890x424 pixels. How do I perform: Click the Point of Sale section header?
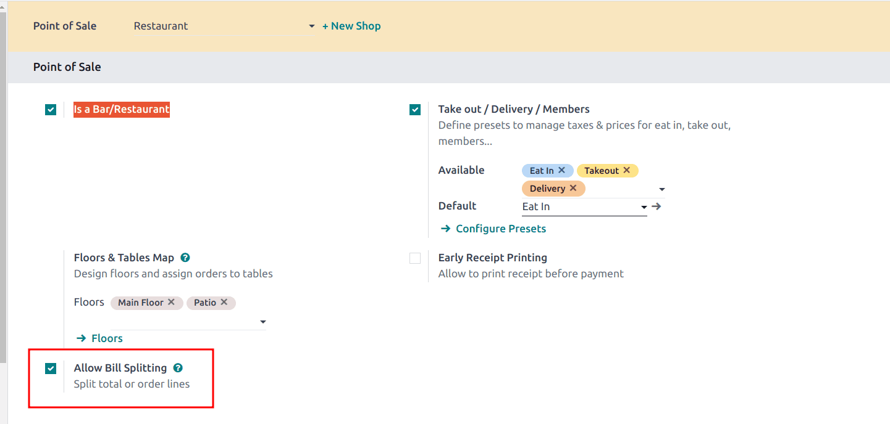coord(67,67)
